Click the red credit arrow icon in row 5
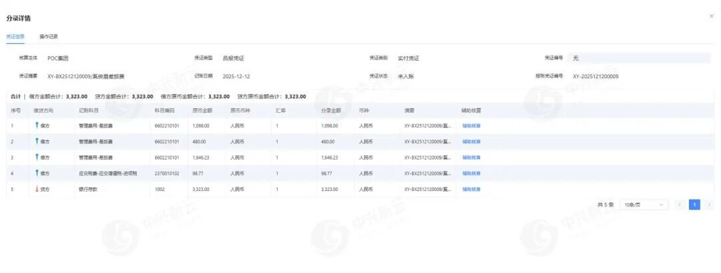This screenshot has width=721, height=273. point(37,189)
